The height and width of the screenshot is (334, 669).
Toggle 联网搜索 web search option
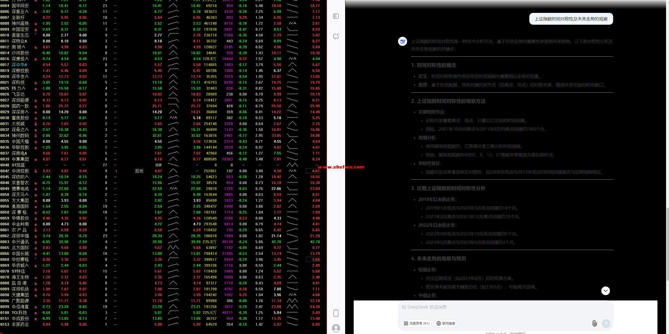point(446,324)
